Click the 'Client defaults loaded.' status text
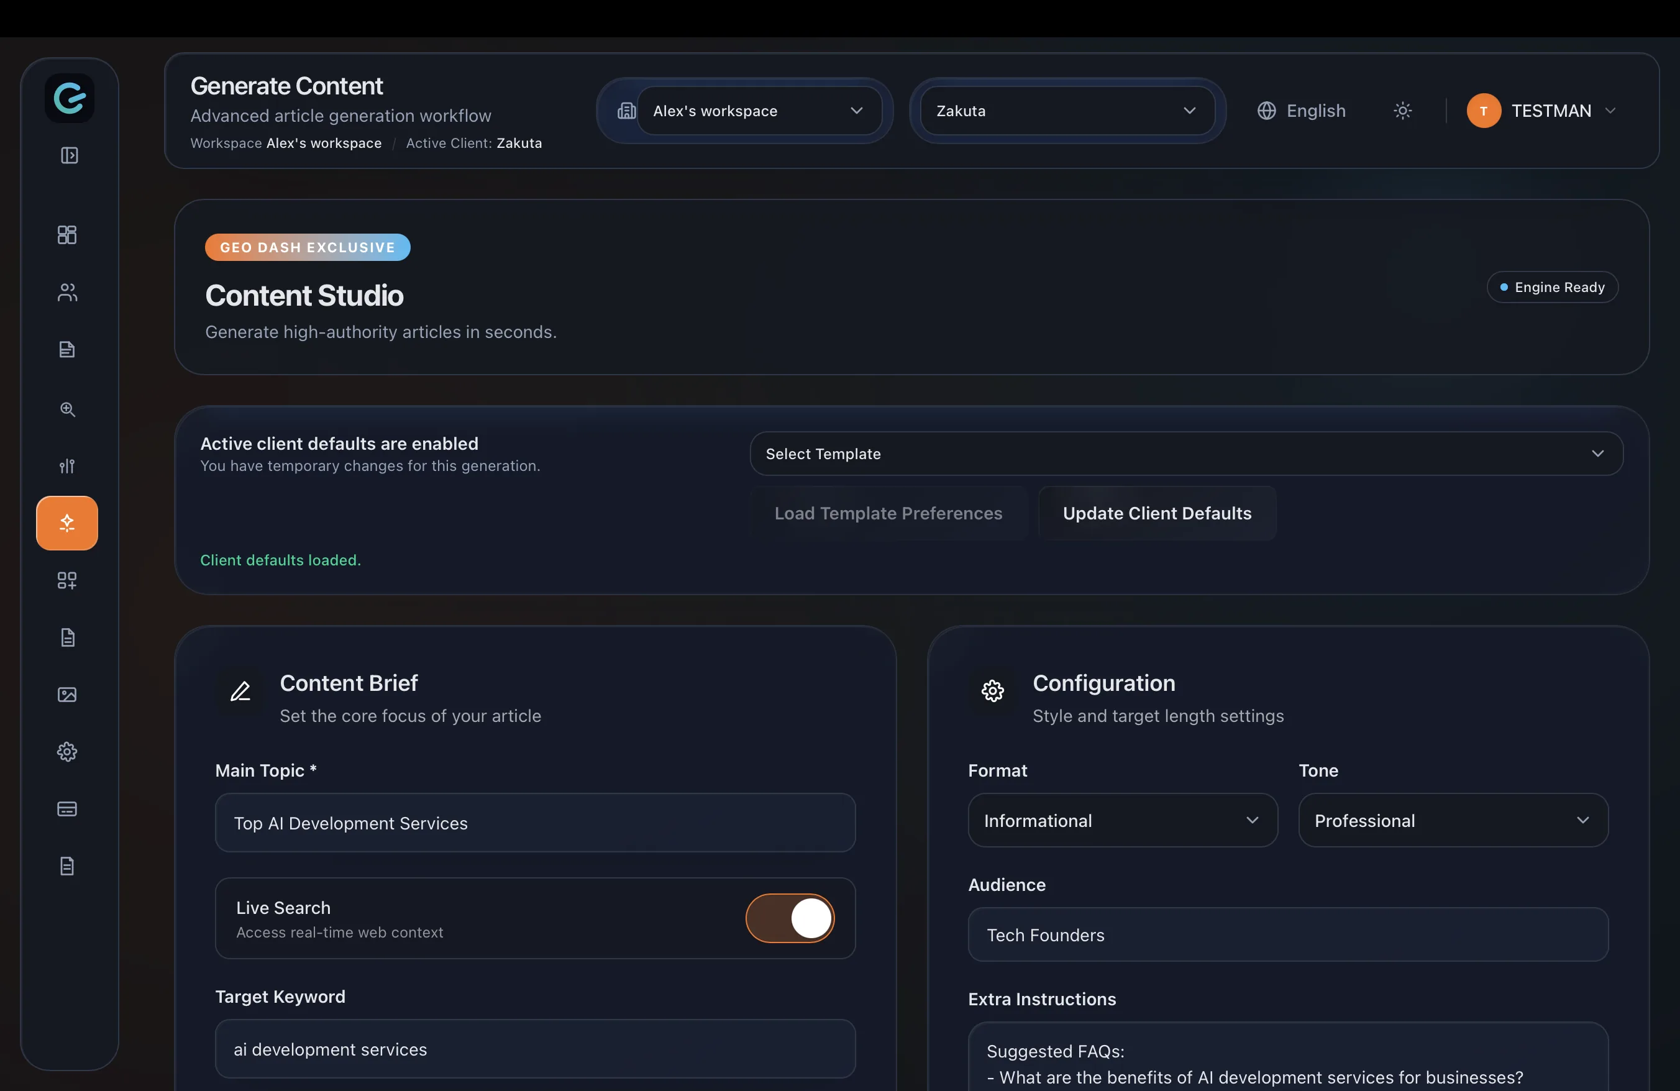The image size is (1680, 1091). click(x=280, y=560)
